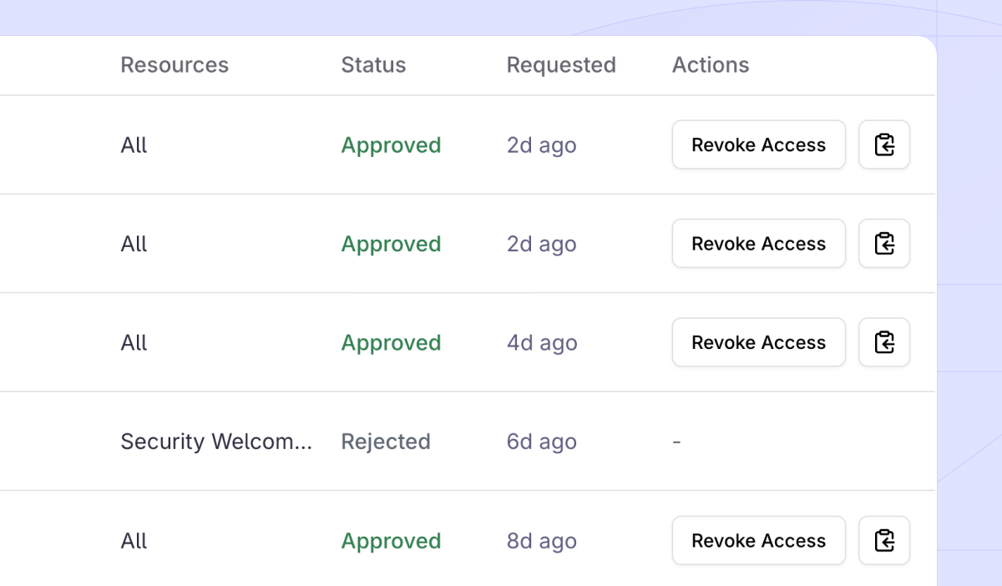This screenshot has height=586, width=1002.
Task: Click the Requested column header
Action: coord(561,64)
